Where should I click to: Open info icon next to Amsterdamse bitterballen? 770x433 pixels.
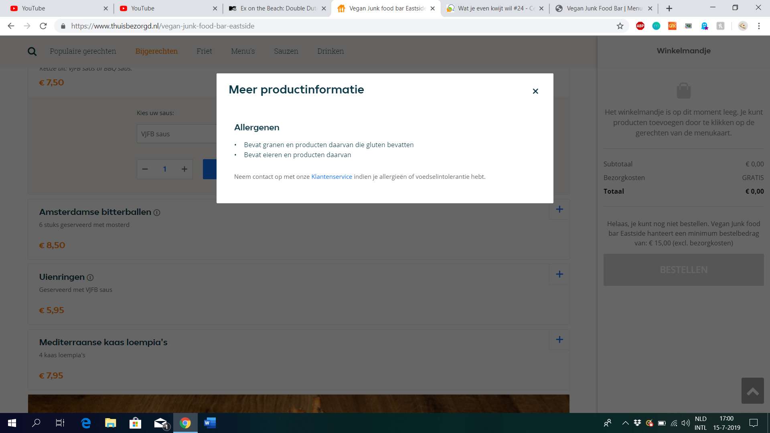[157, 213]
